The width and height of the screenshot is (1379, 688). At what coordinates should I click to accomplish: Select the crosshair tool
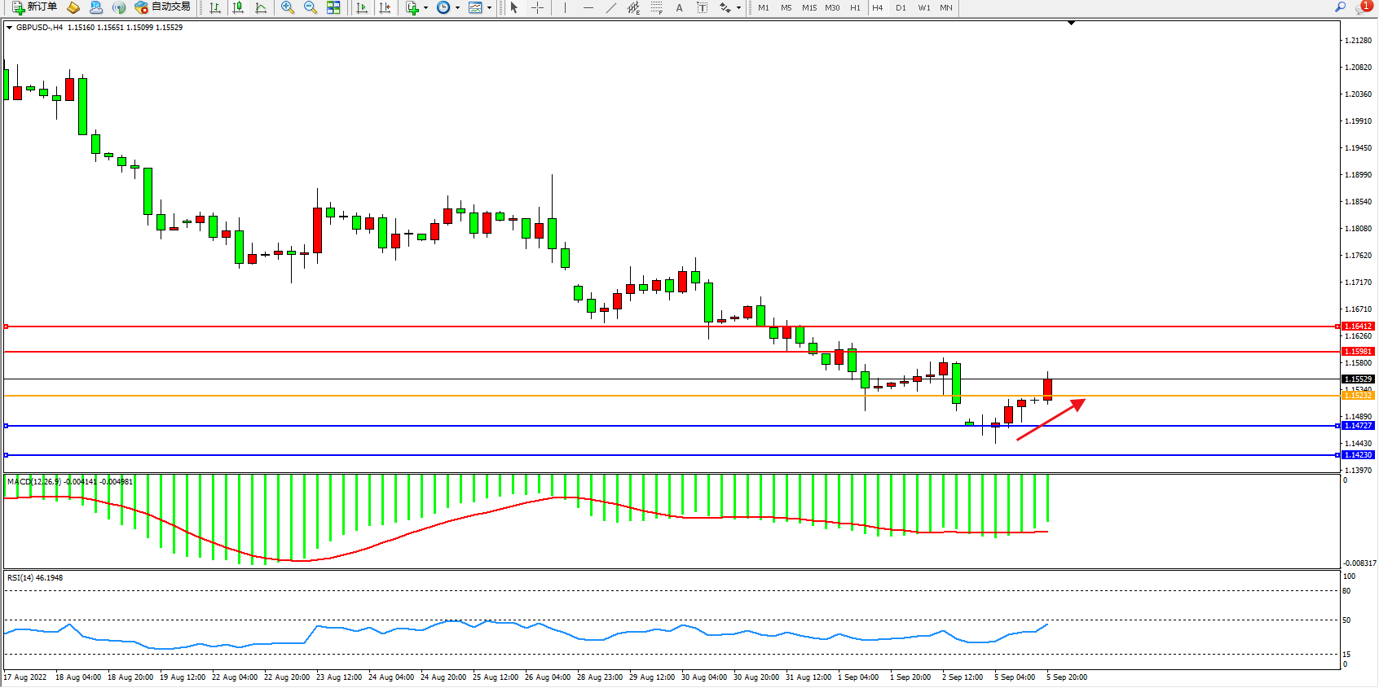(538, 7)
